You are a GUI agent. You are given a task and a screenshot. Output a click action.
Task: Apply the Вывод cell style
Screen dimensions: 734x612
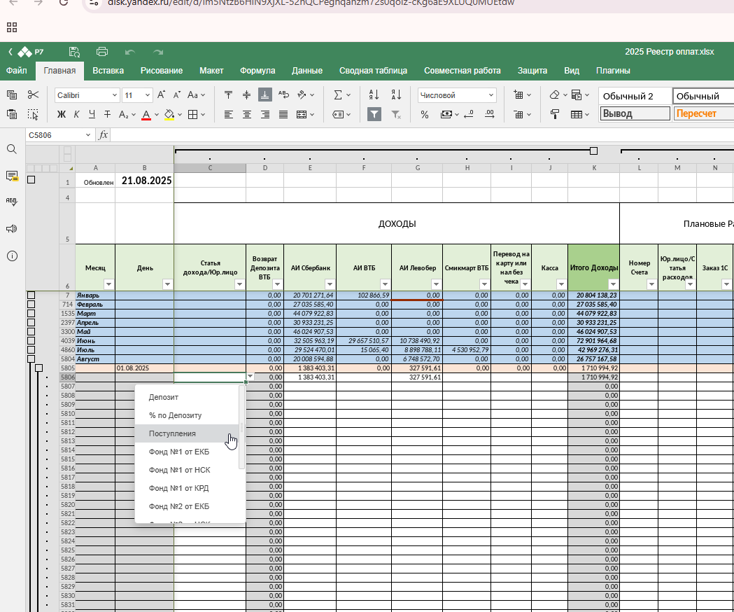(635, 113)
